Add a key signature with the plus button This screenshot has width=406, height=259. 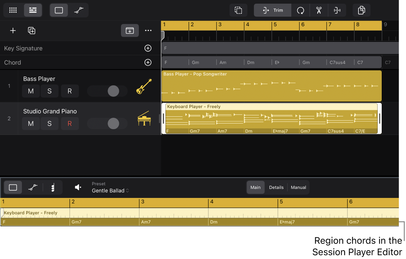148,48
